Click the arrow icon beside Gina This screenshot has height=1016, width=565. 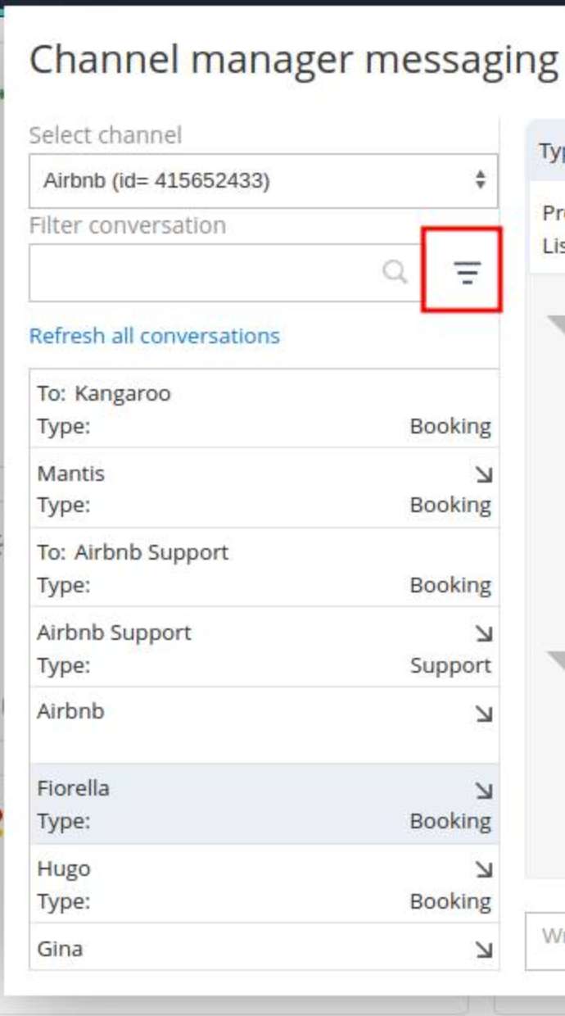pyautogui.click(x=484, y=950)
